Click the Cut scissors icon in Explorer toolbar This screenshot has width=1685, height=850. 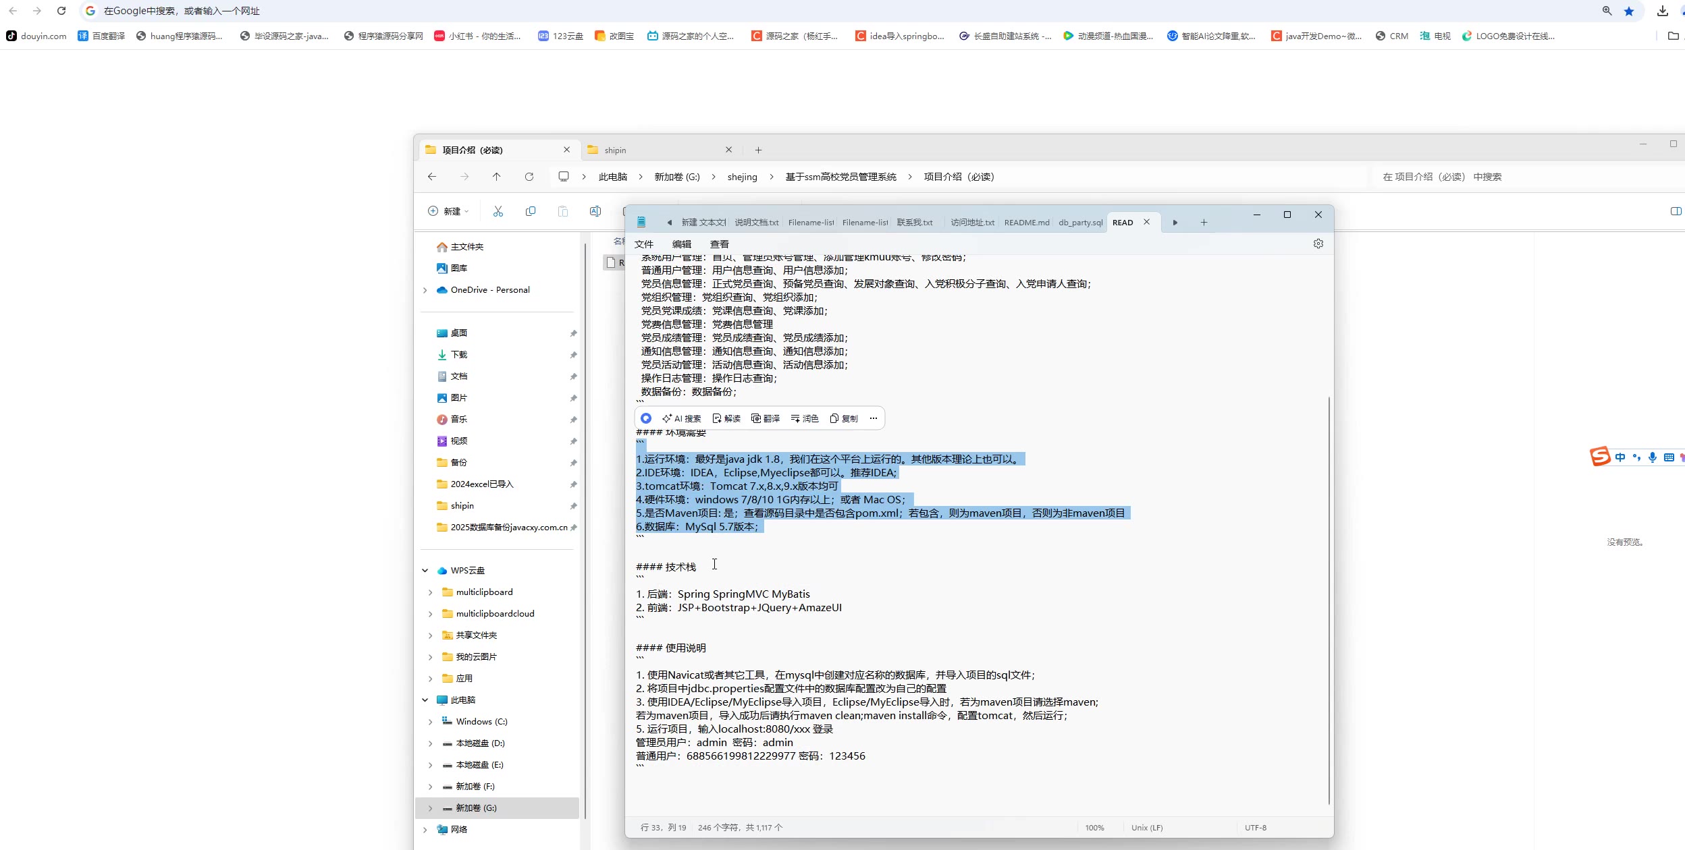tap(498, 211)
